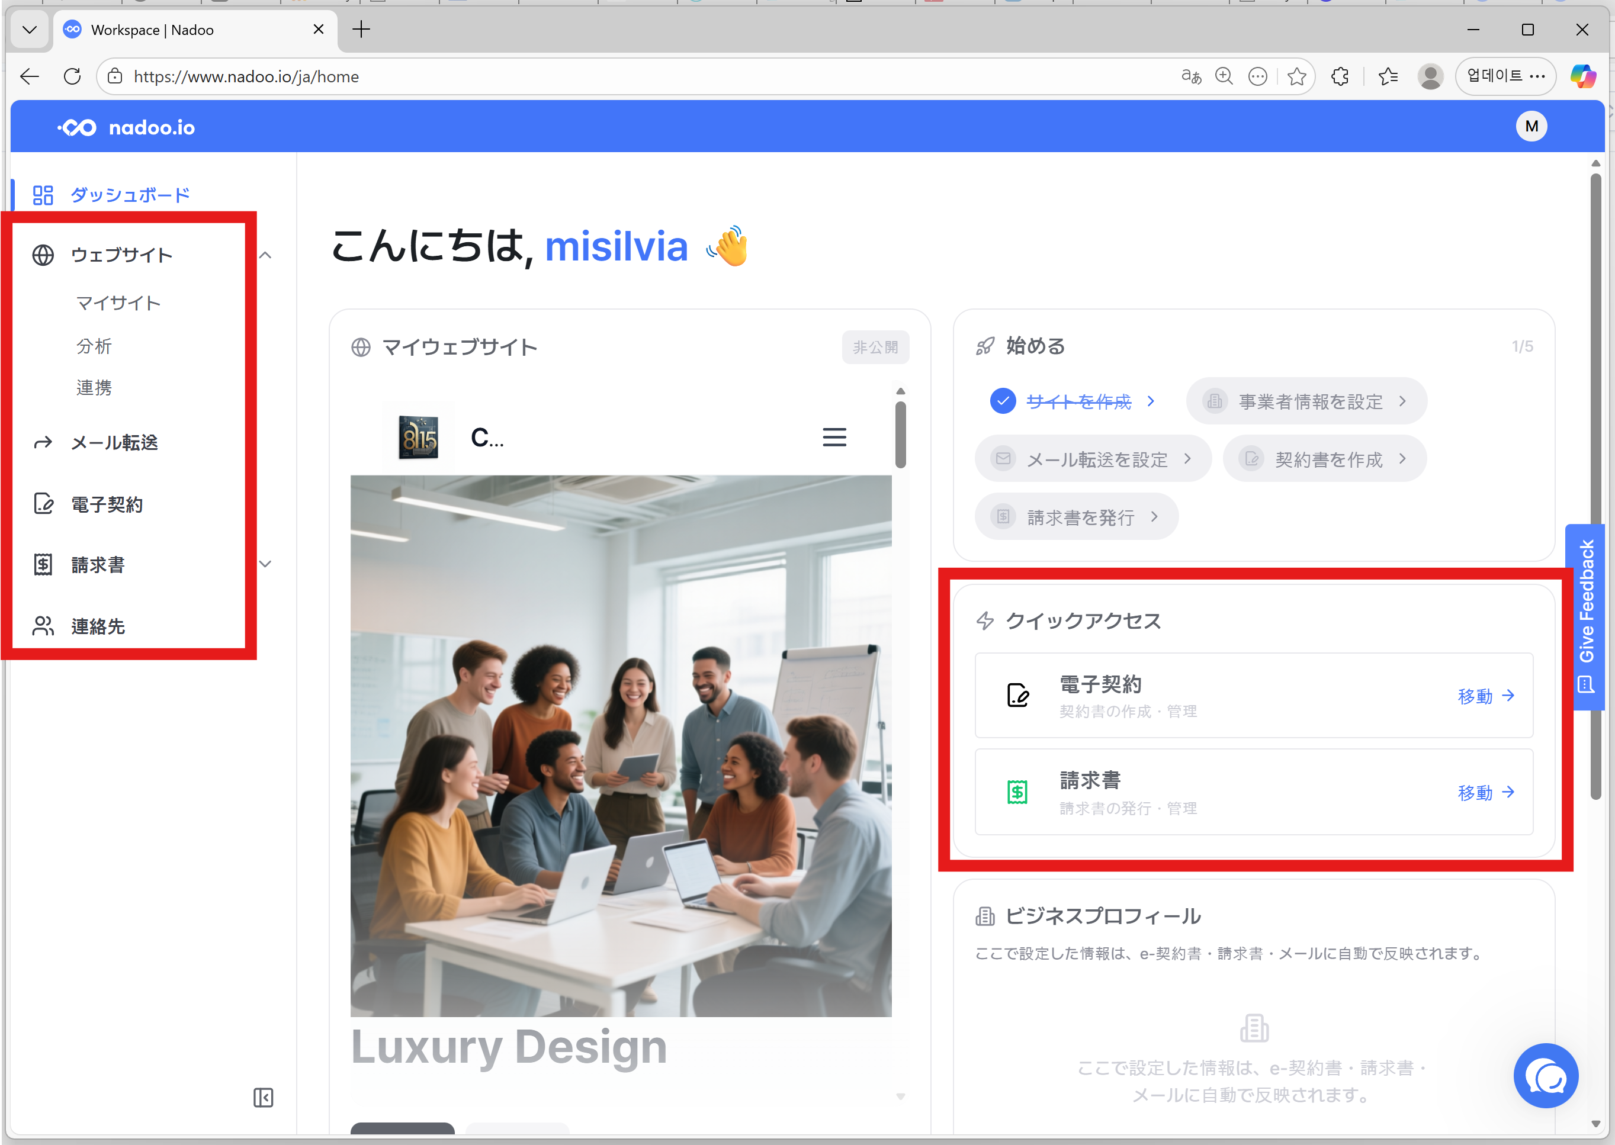
Task: Collapse the ウェブサイト section chevron
Action: 265,255
